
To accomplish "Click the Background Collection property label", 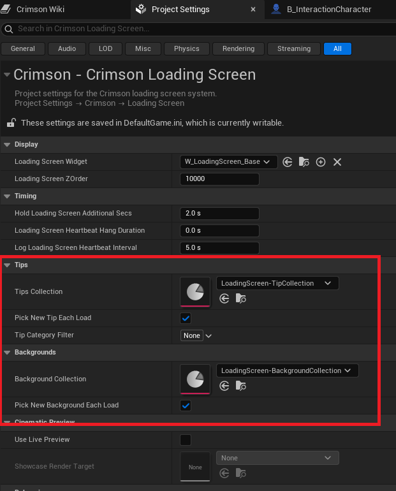I will coord(50,379).
